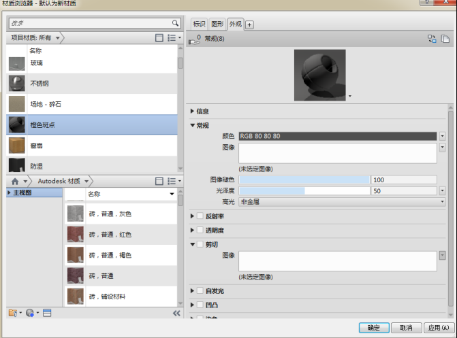
Task: Select the 不锈钢 material thumbnail
Action: point(16,83)
